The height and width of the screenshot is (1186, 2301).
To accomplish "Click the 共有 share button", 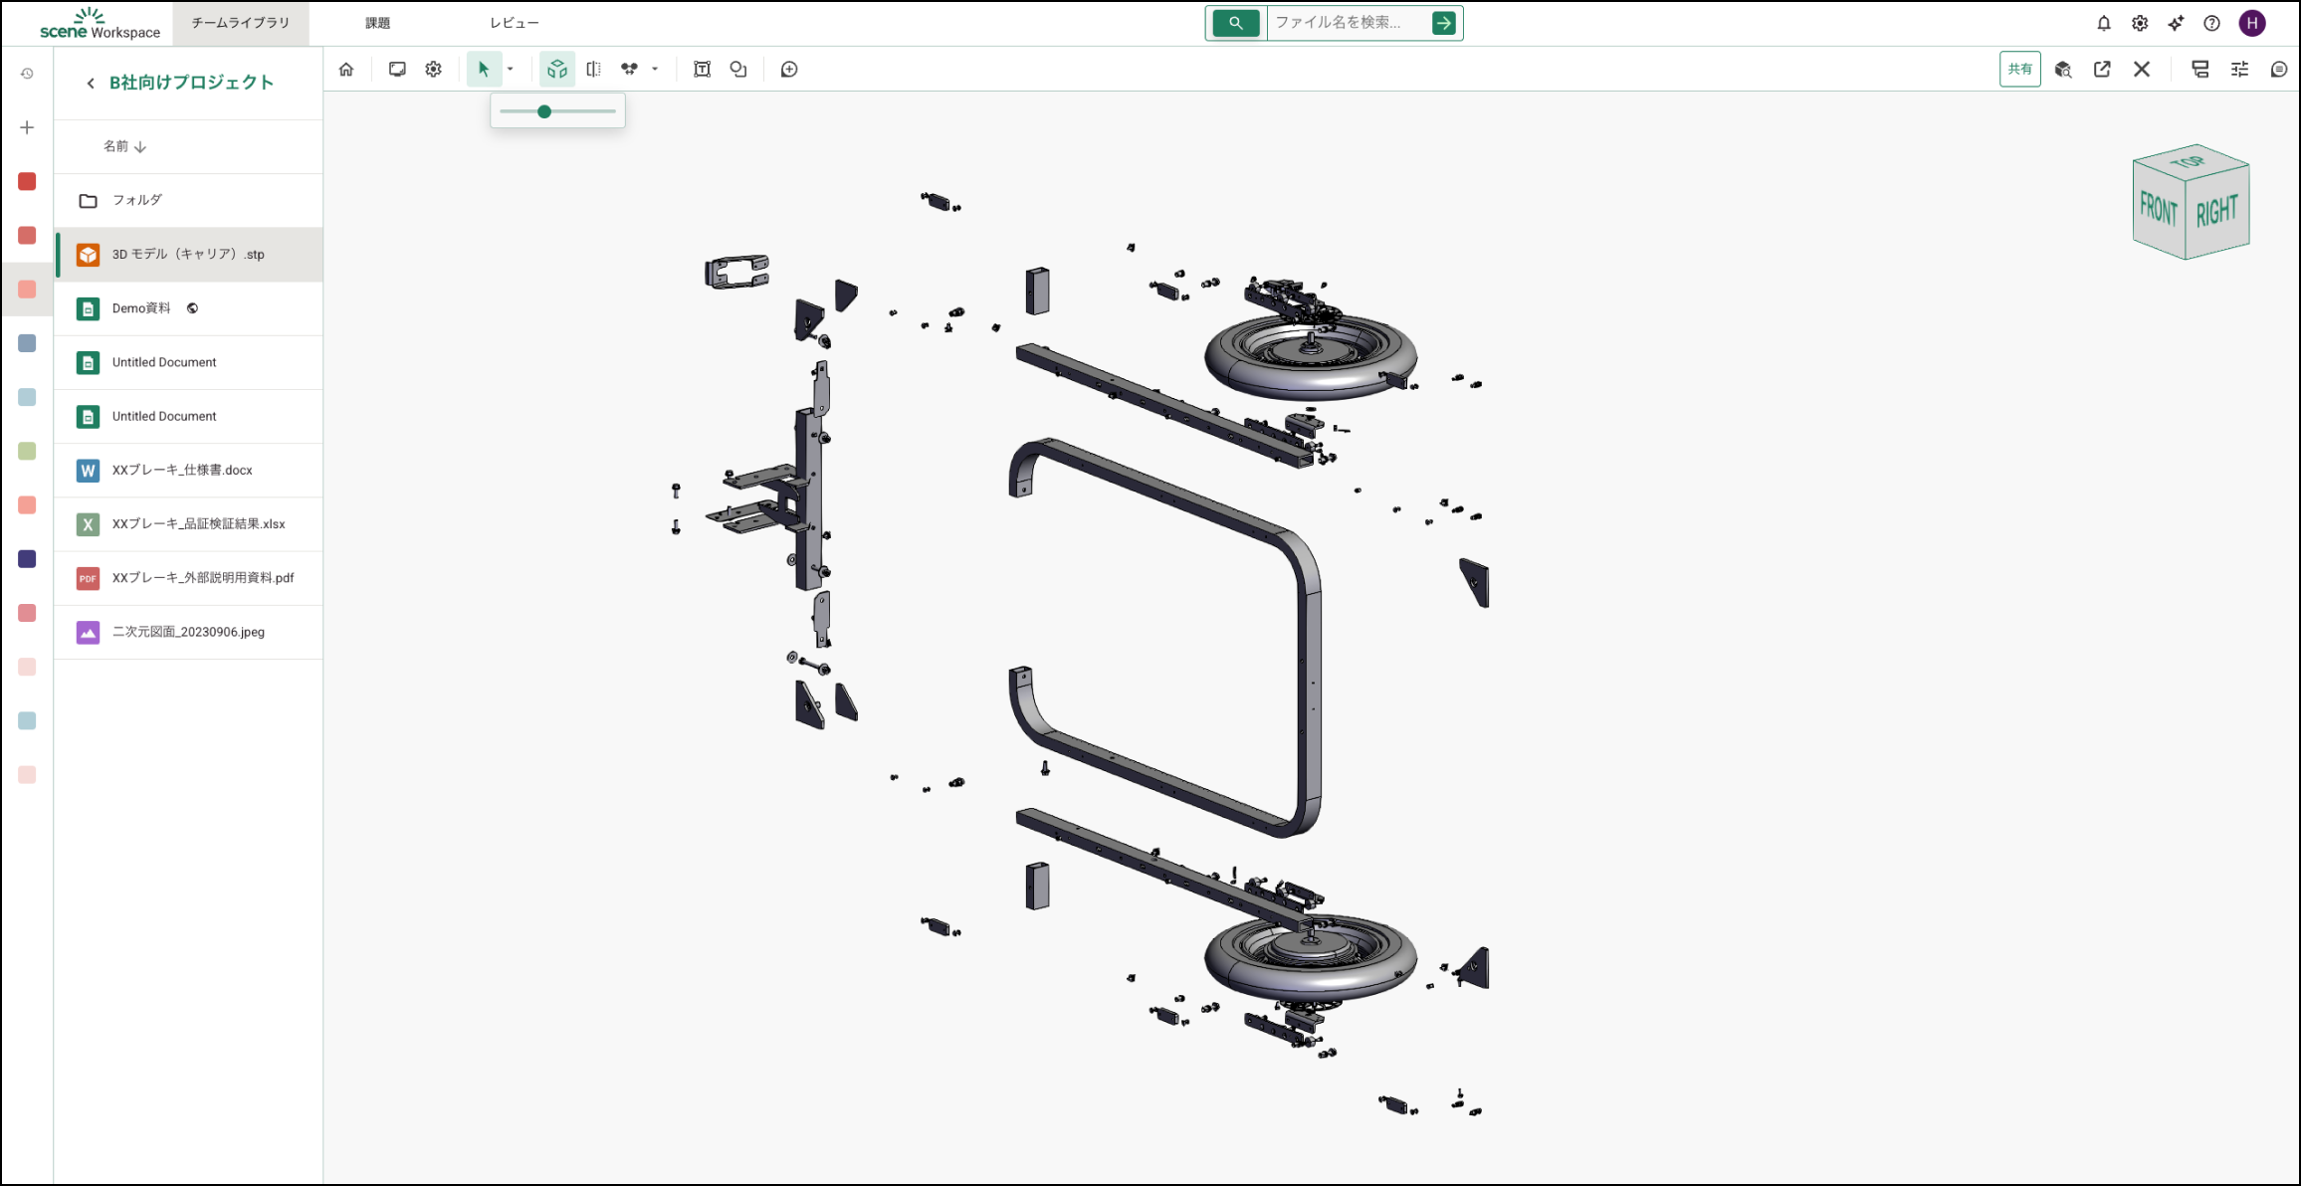I will (x=2019, y=70).
